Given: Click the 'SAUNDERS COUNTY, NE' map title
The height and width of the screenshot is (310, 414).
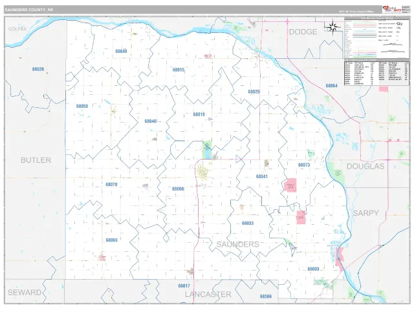Looking at the screenshot, I should (x=28, y=10).
